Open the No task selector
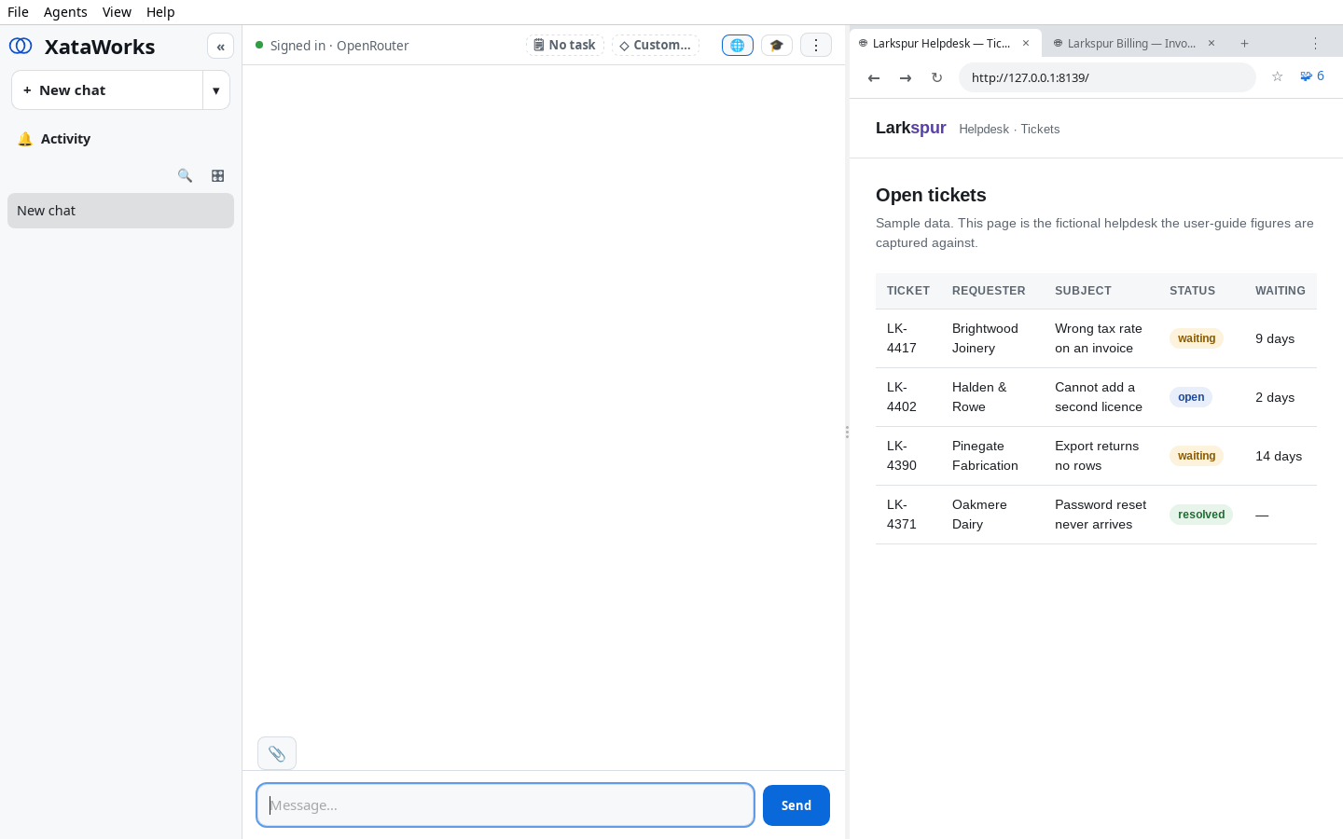Image resolution: width=1343 pixels, height=839 pixels. click(x=565, y=45)
